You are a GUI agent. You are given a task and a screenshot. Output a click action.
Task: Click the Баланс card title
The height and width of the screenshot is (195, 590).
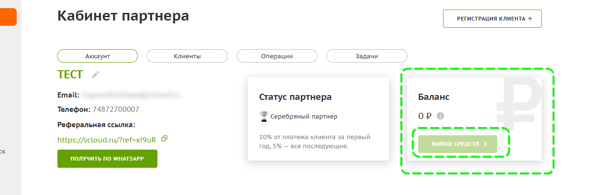click(434, 97)
